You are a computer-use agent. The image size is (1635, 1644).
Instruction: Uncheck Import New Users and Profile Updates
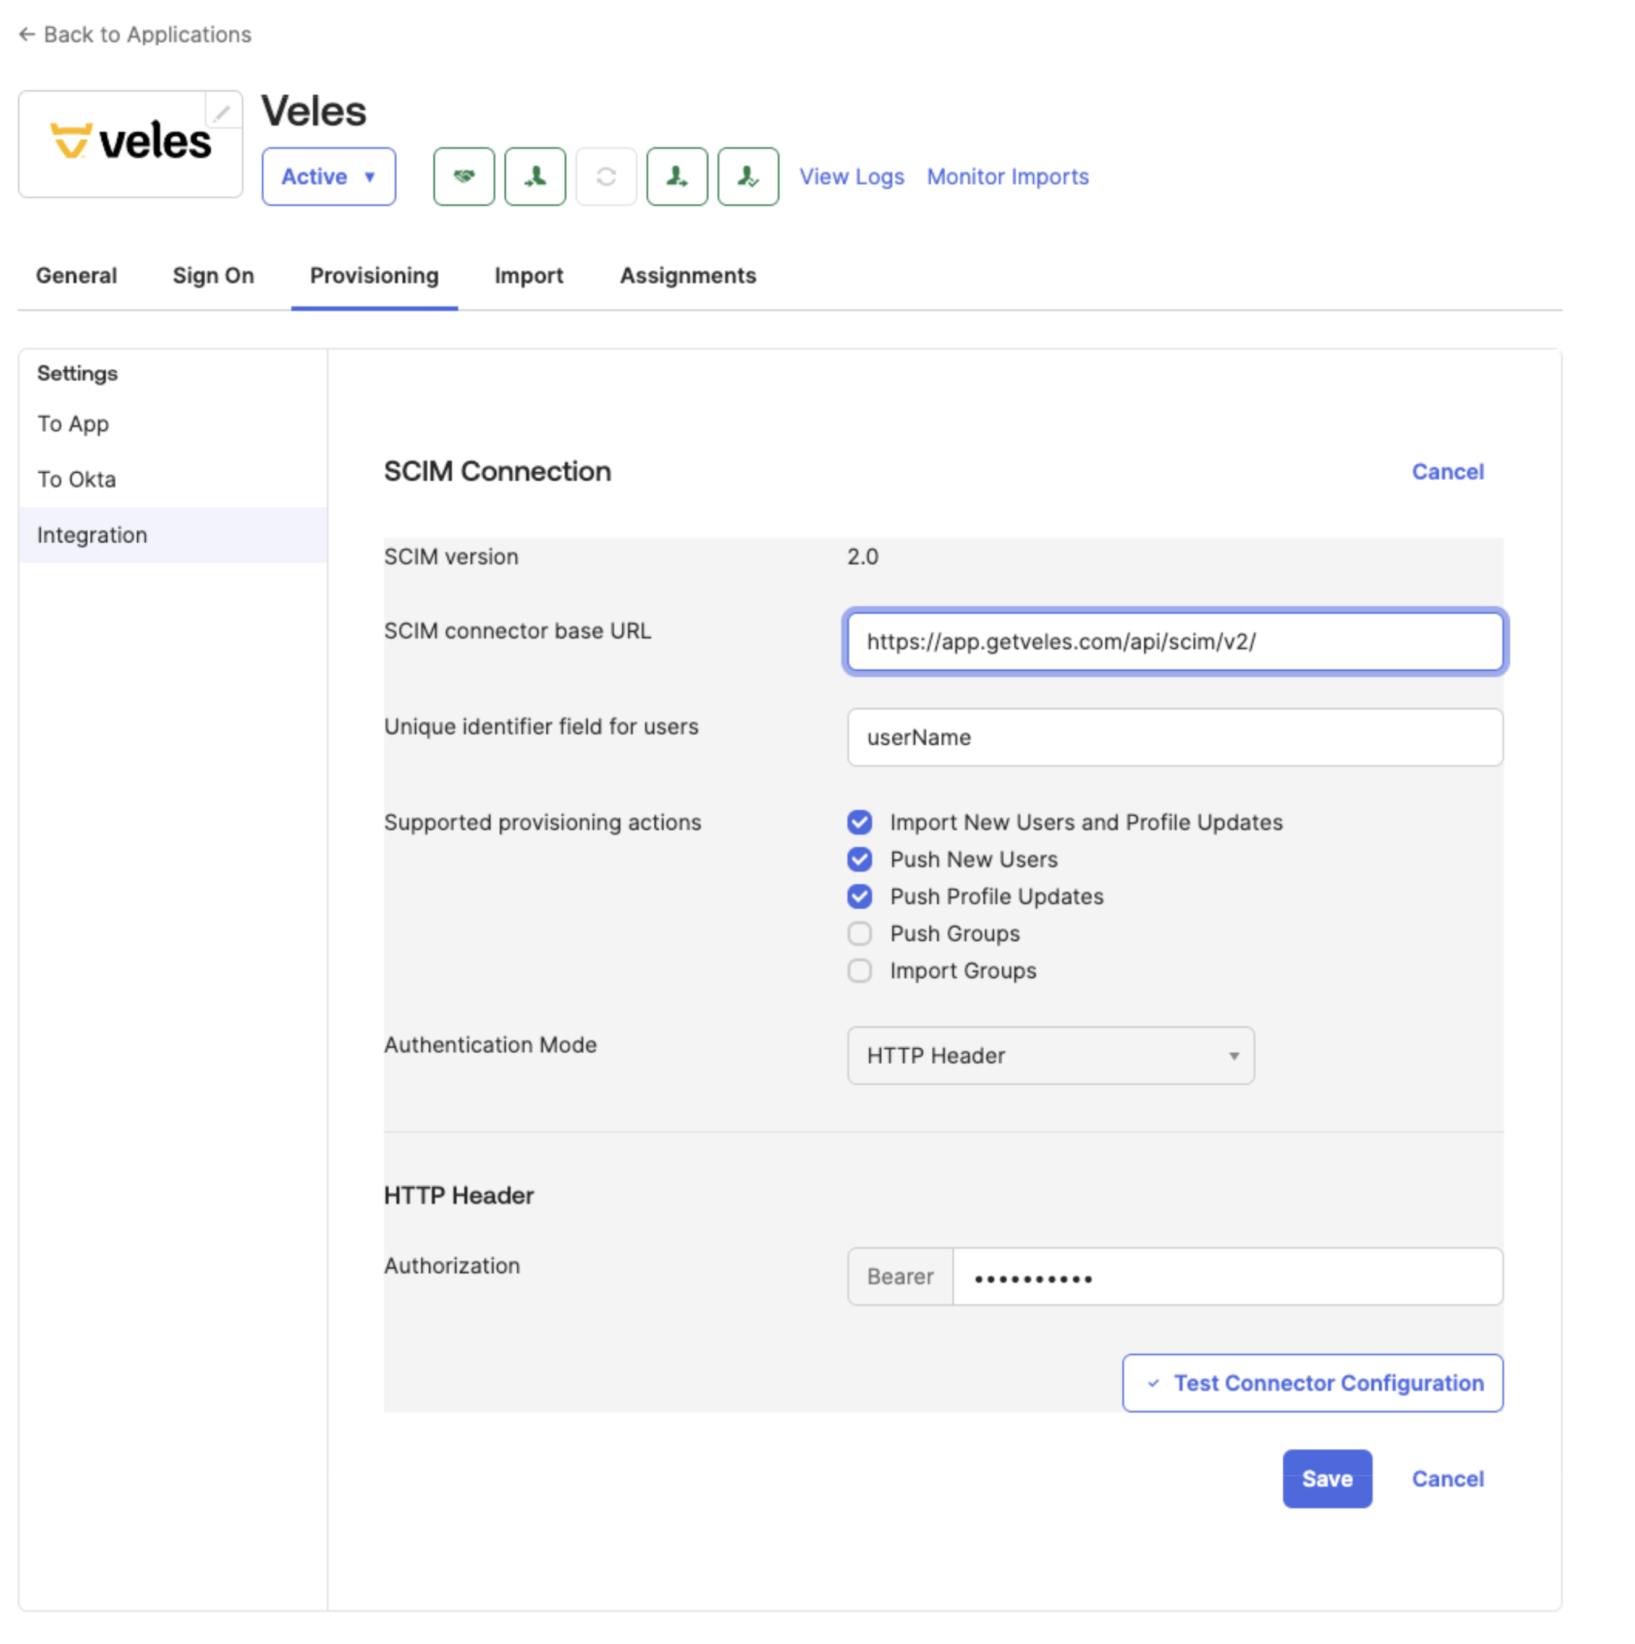(860, 822)
